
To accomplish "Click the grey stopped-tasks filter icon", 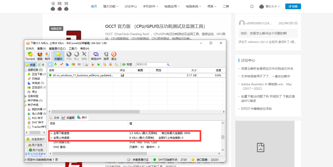I will coord(79,64).
